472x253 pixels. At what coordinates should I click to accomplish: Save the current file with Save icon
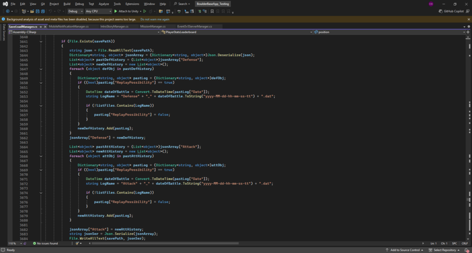pos(37,11)
